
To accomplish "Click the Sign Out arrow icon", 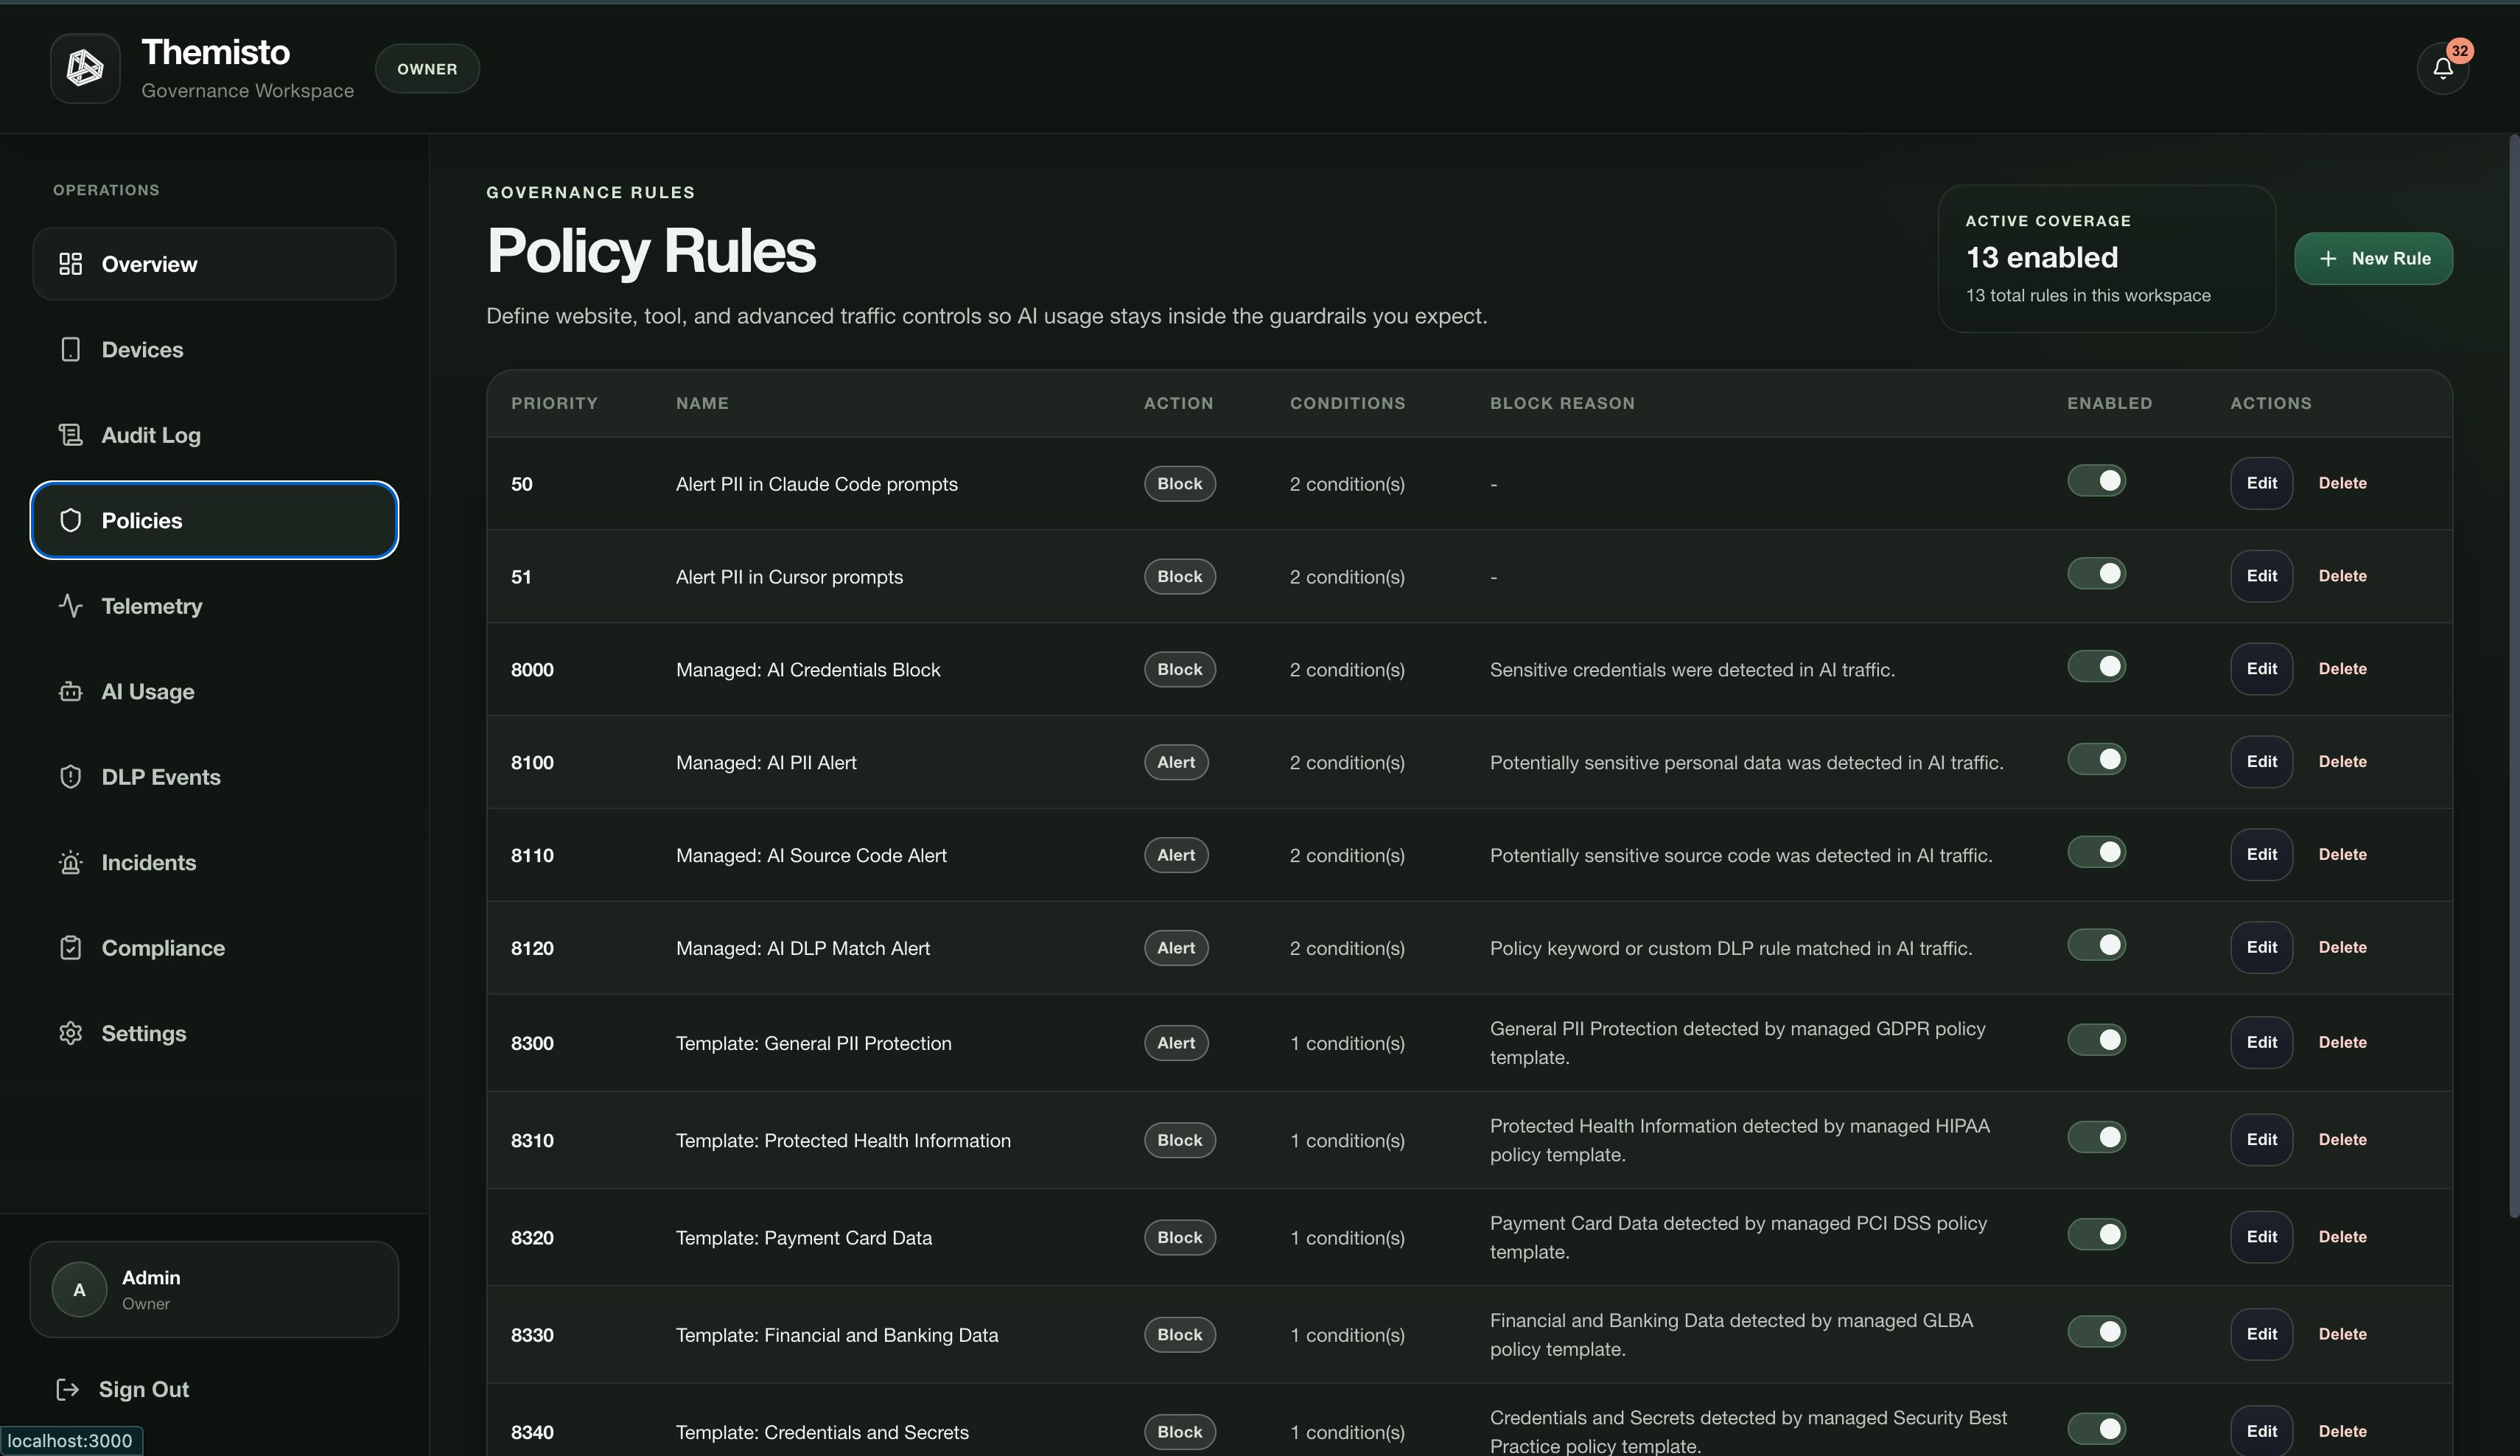I will pyautogui.click(x=67, y=1389).
